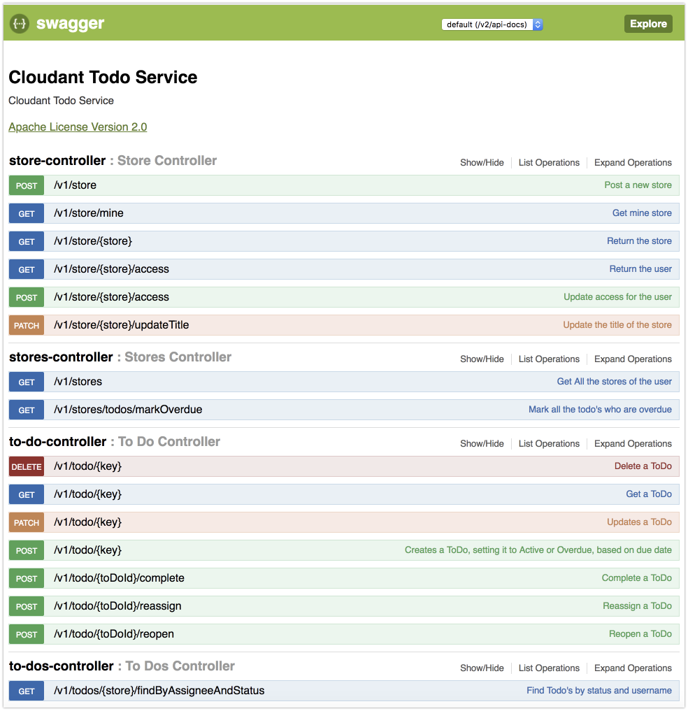Image resolution: width=688 pixels, height=711 pixels.
Task: Click 'Mark all the todo's who are overdue'
Action: pos(600,410)
